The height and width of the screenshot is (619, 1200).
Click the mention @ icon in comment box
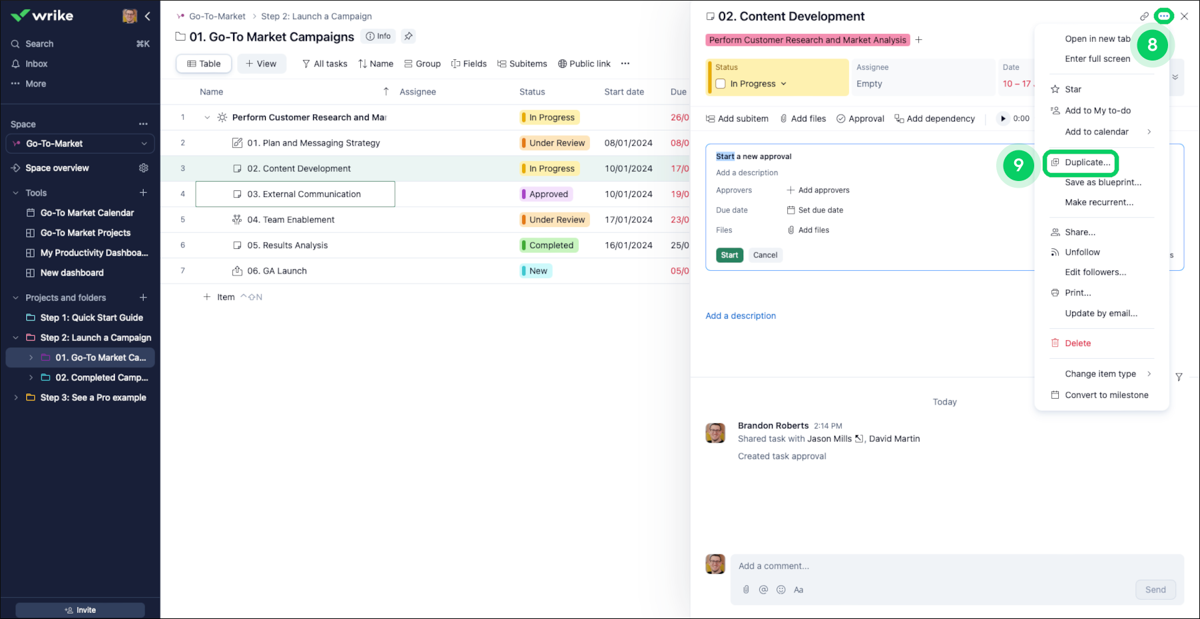tap(763, 590)
